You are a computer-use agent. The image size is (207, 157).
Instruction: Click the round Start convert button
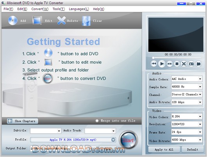tap(128, 140)
